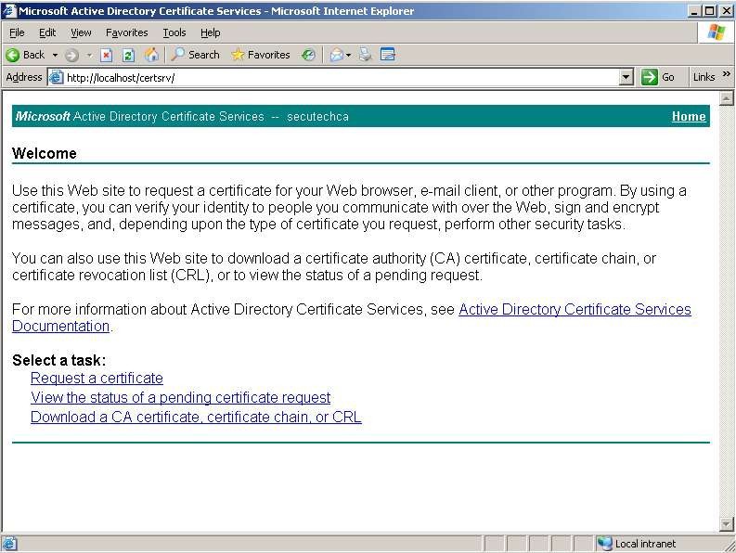Click the Local intranet zone icon in the status bar

point(604,544)
